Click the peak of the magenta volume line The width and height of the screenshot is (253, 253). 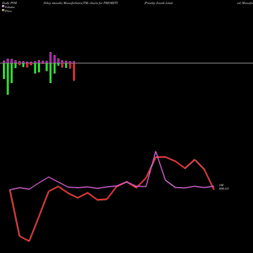(x=155, y=152)
